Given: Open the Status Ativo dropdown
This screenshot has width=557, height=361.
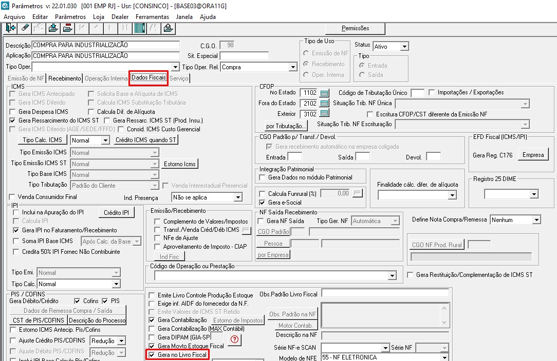Looking at the screenshot, I should coord(404,47).
